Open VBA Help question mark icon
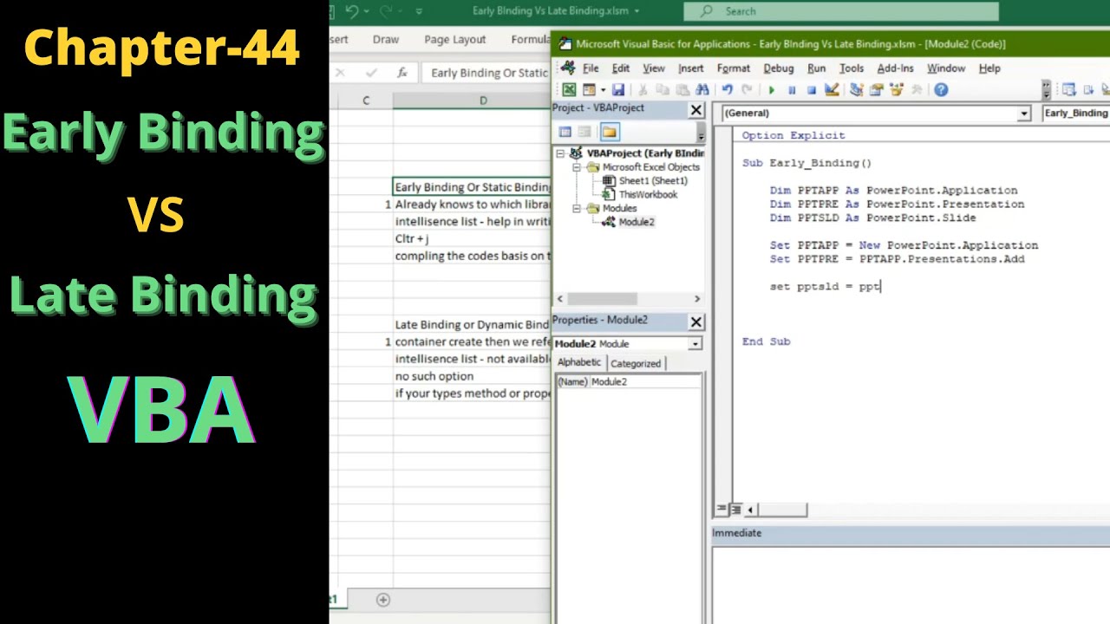Screen dimensions: 1110x624 tap(941, 90)
